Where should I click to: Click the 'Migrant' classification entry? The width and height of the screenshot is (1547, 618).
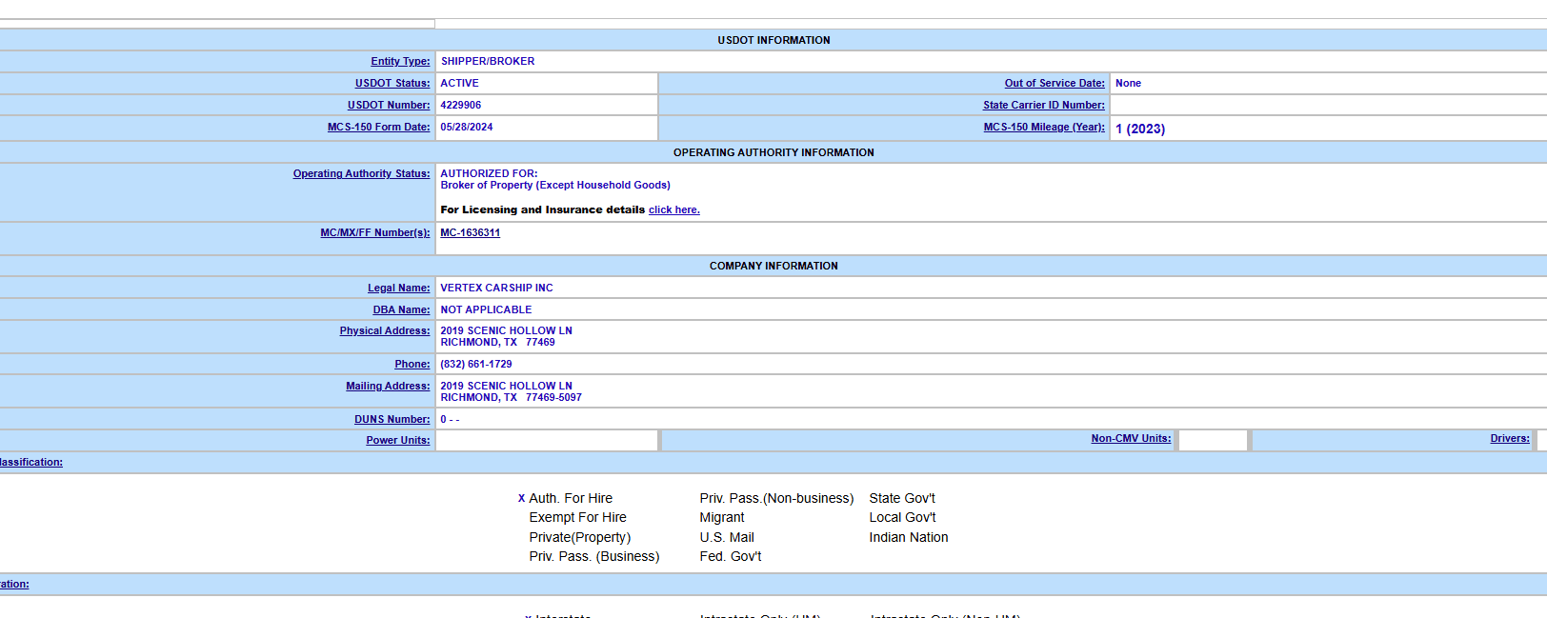(722, 517)
